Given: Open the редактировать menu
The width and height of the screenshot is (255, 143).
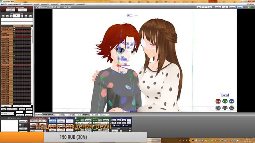Looking at the screenshot, I should click(x=15, y=4).
